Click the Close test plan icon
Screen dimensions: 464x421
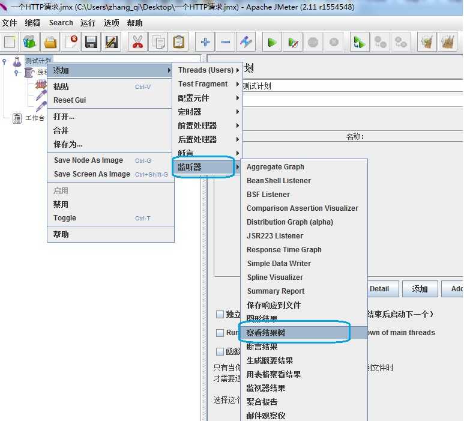[x=71, y=42]
